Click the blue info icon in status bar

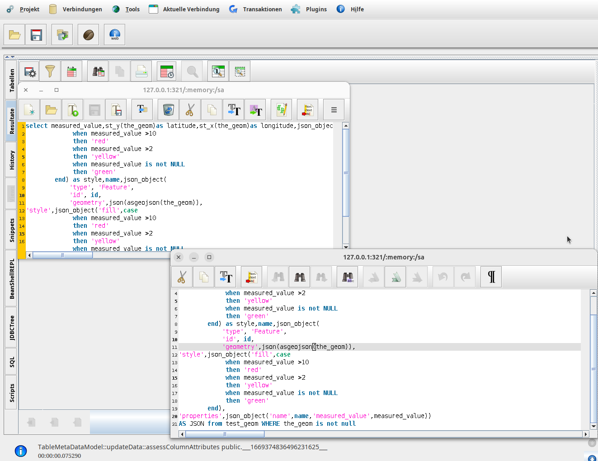[x=21, y=451]
